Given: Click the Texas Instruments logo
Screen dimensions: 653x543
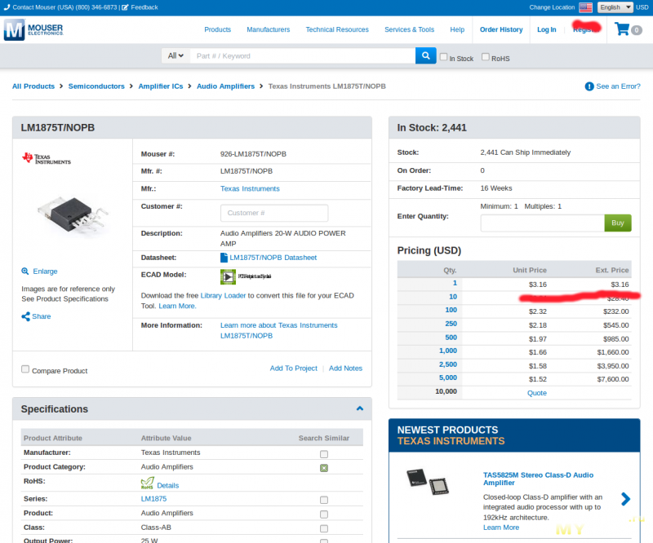Looking at the screenshot, I should 47,158.
